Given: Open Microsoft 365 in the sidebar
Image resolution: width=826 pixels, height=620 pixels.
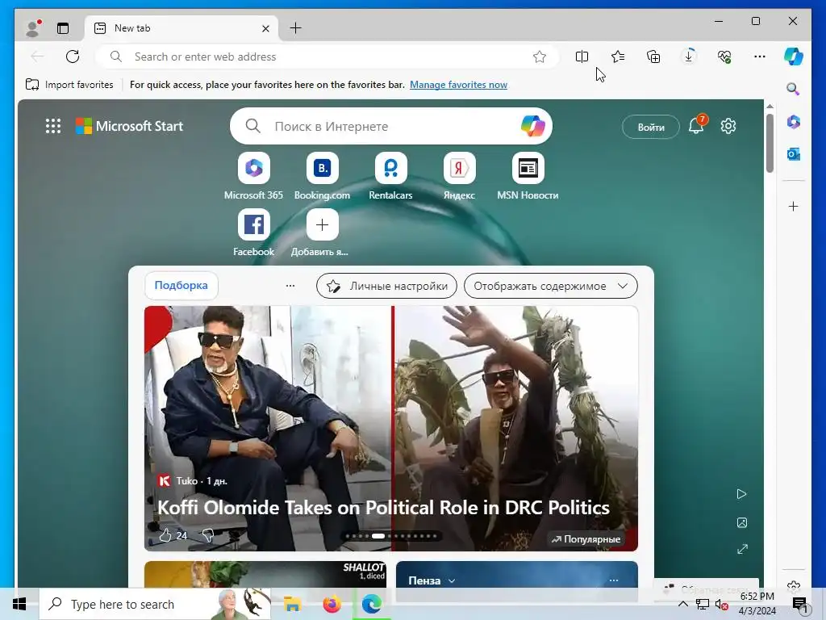Looking at the screenshot, I should coord(794,122).
